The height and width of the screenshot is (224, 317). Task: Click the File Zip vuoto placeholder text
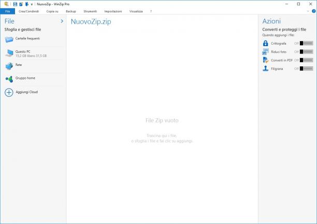click(x=162, y=120)
